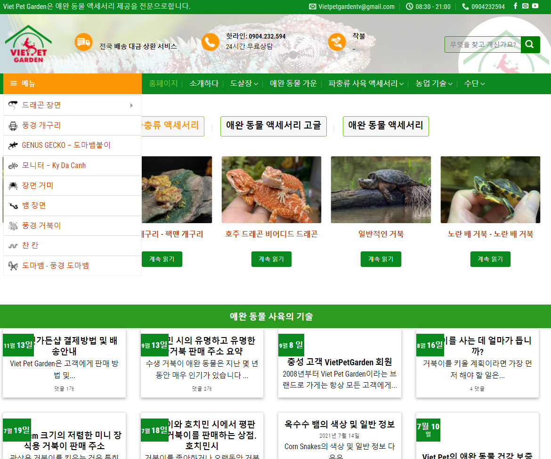Expand the 도살장 dropdown chevron

tap(256, 84)
